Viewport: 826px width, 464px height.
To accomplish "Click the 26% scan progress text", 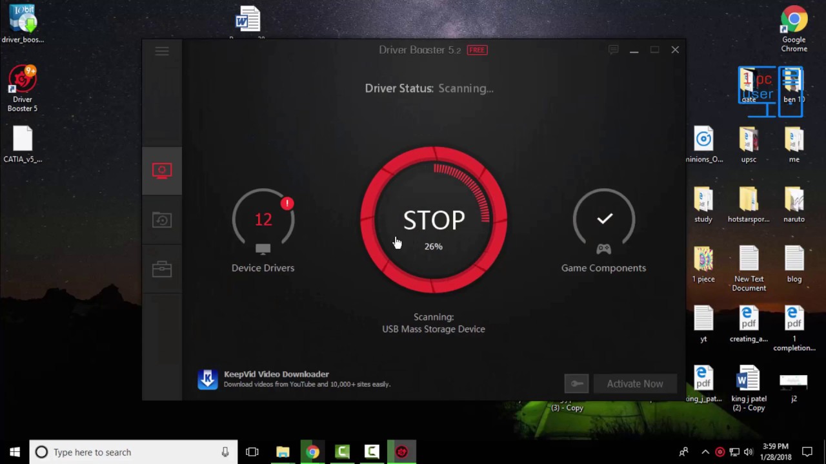I will (x=434, y=246).
